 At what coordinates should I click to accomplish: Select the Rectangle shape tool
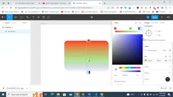coord(21,17)
